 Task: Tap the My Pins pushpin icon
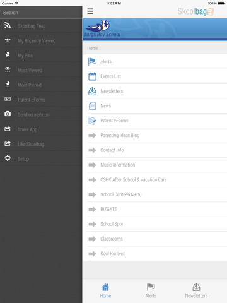tap(8, 54)
